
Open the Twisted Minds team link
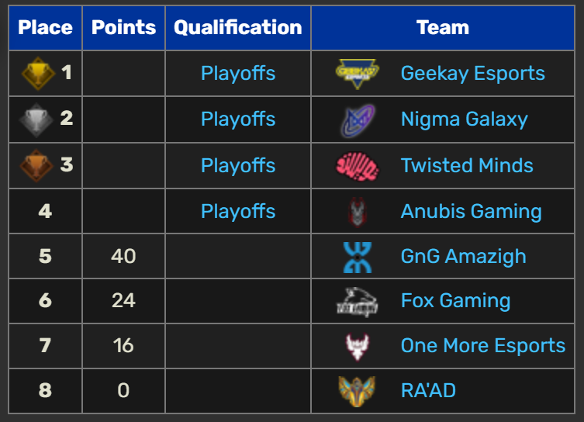click(467, 165)
